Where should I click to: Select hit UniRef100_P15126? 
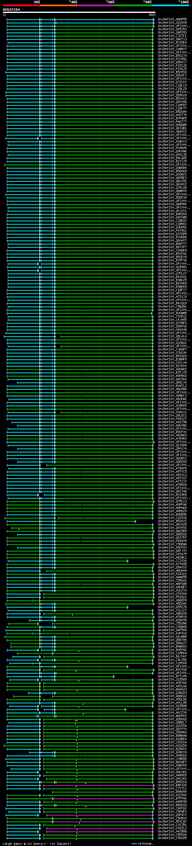172,65
